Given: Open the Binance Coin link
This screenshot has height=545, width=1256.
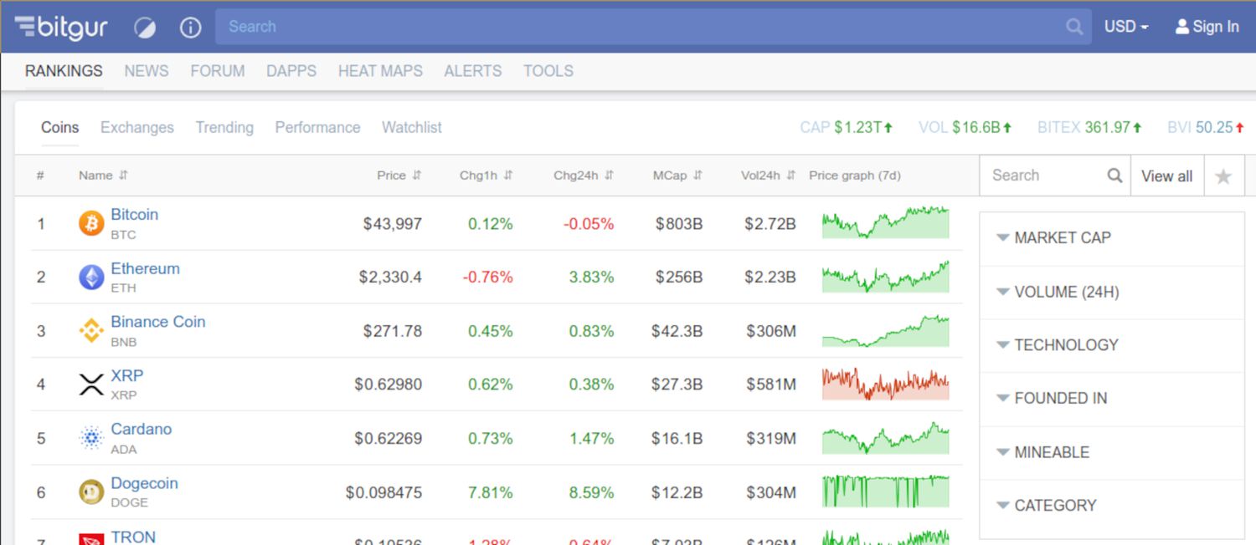Looking at the screenshot, I should coord(157,322).
